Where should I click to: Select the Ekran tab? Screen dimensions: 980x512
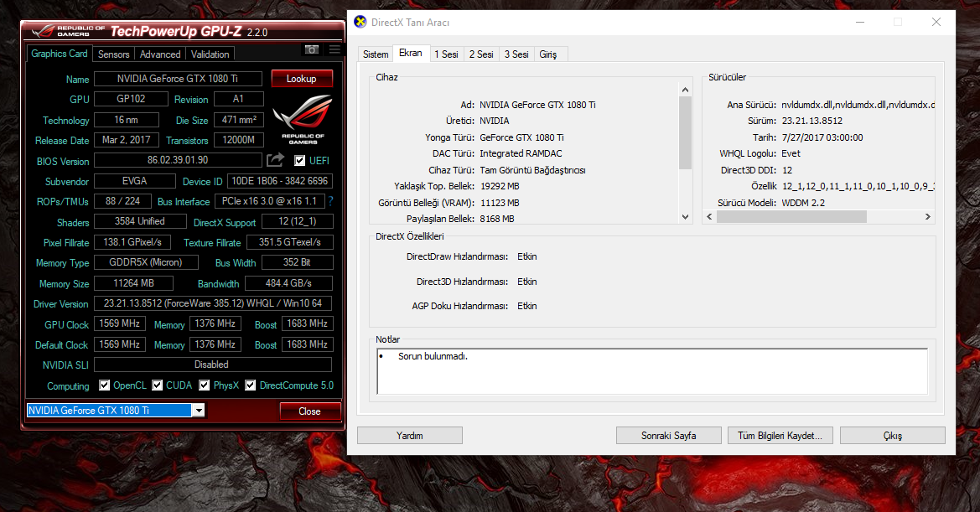411,53
